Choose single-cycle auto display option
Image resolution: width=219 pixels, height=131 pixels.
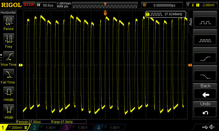[205, 22]
